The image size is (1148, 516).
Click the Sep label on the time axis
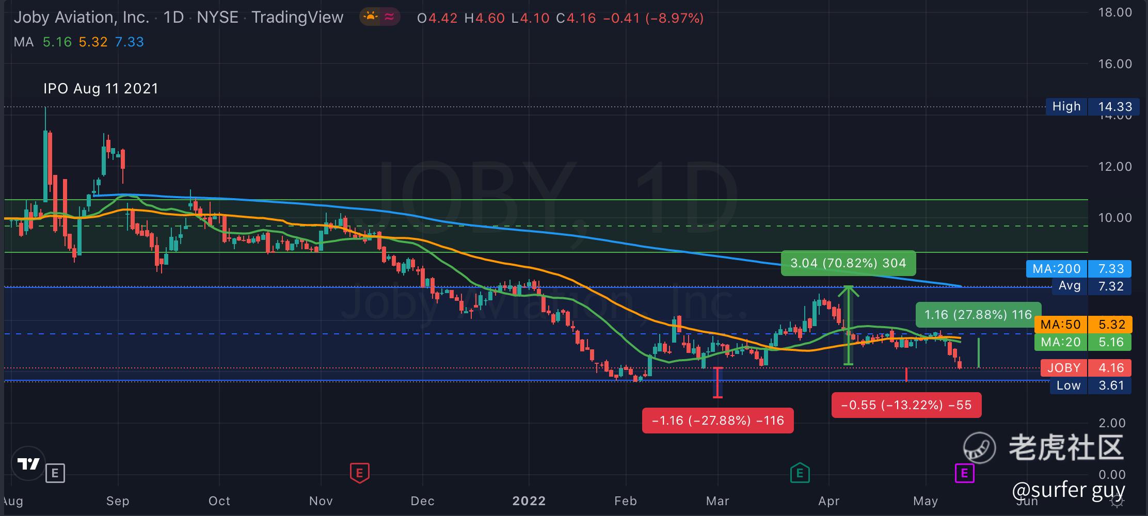[118, 501]
